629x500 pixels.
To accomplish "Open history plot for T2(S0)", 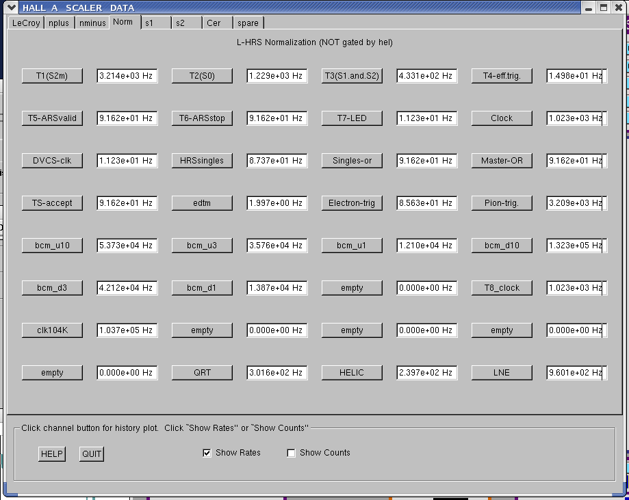I will tap(202, 76).
